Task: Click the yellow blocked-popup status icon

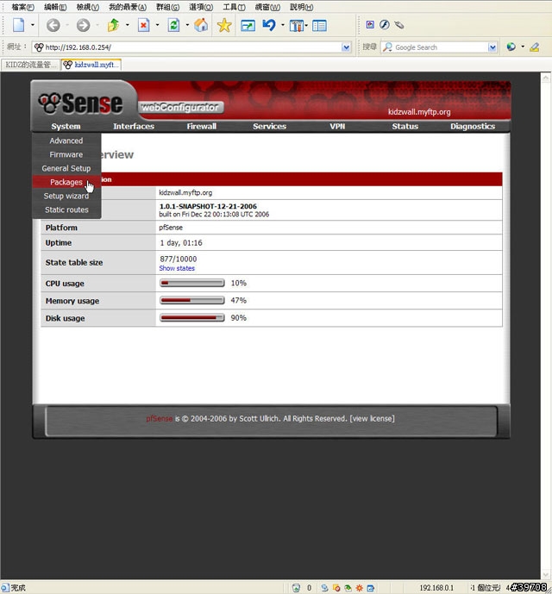Action: click(x=336, y=588)
